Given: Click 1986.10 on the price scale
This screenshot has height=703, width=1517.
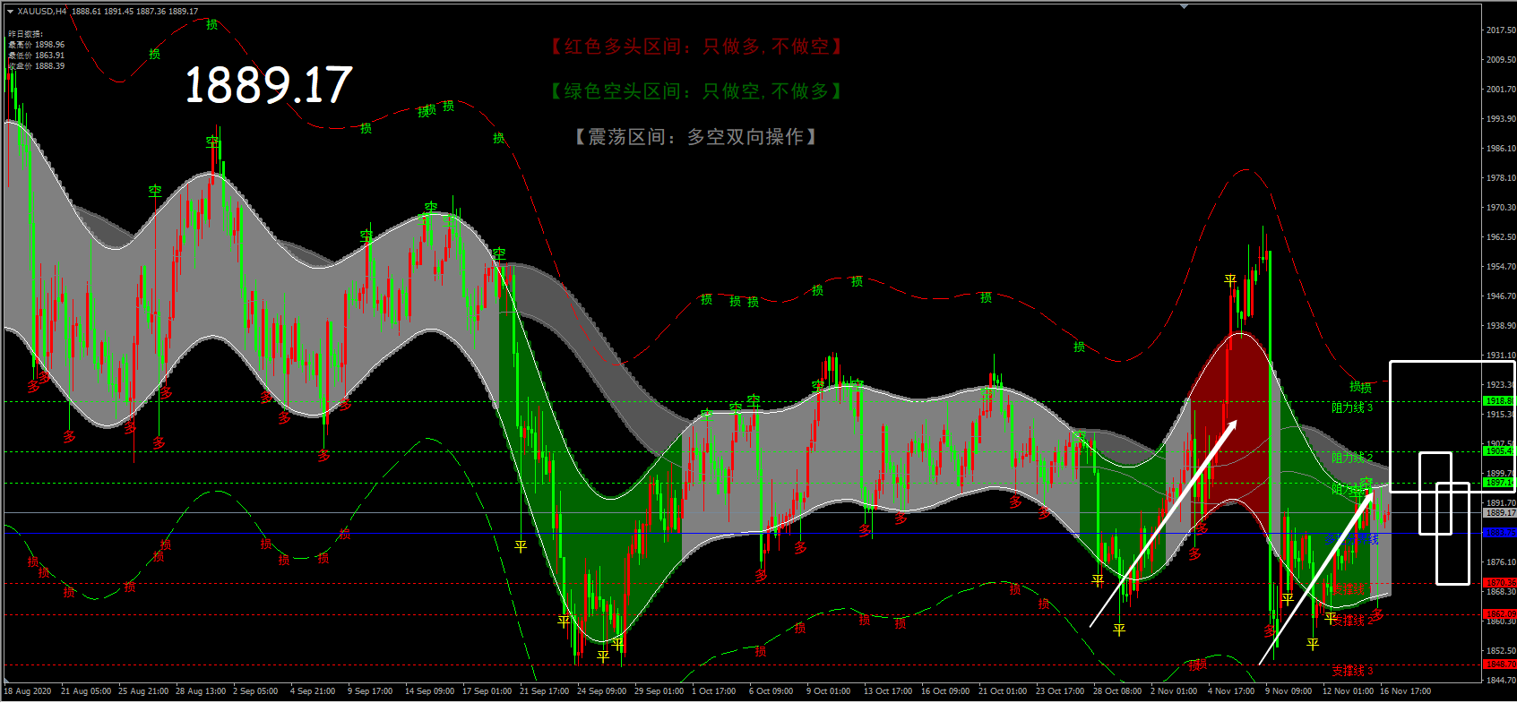Looking at the screenshot, I should coord(1501,149).
